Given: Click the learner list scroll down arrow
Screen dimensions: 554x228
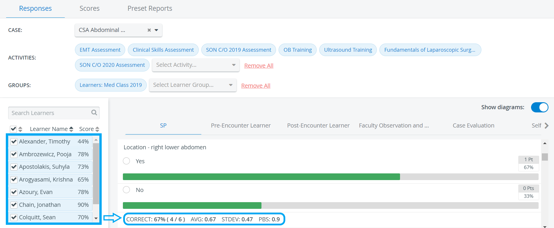Looking at the screenshot, I should 96,218.
